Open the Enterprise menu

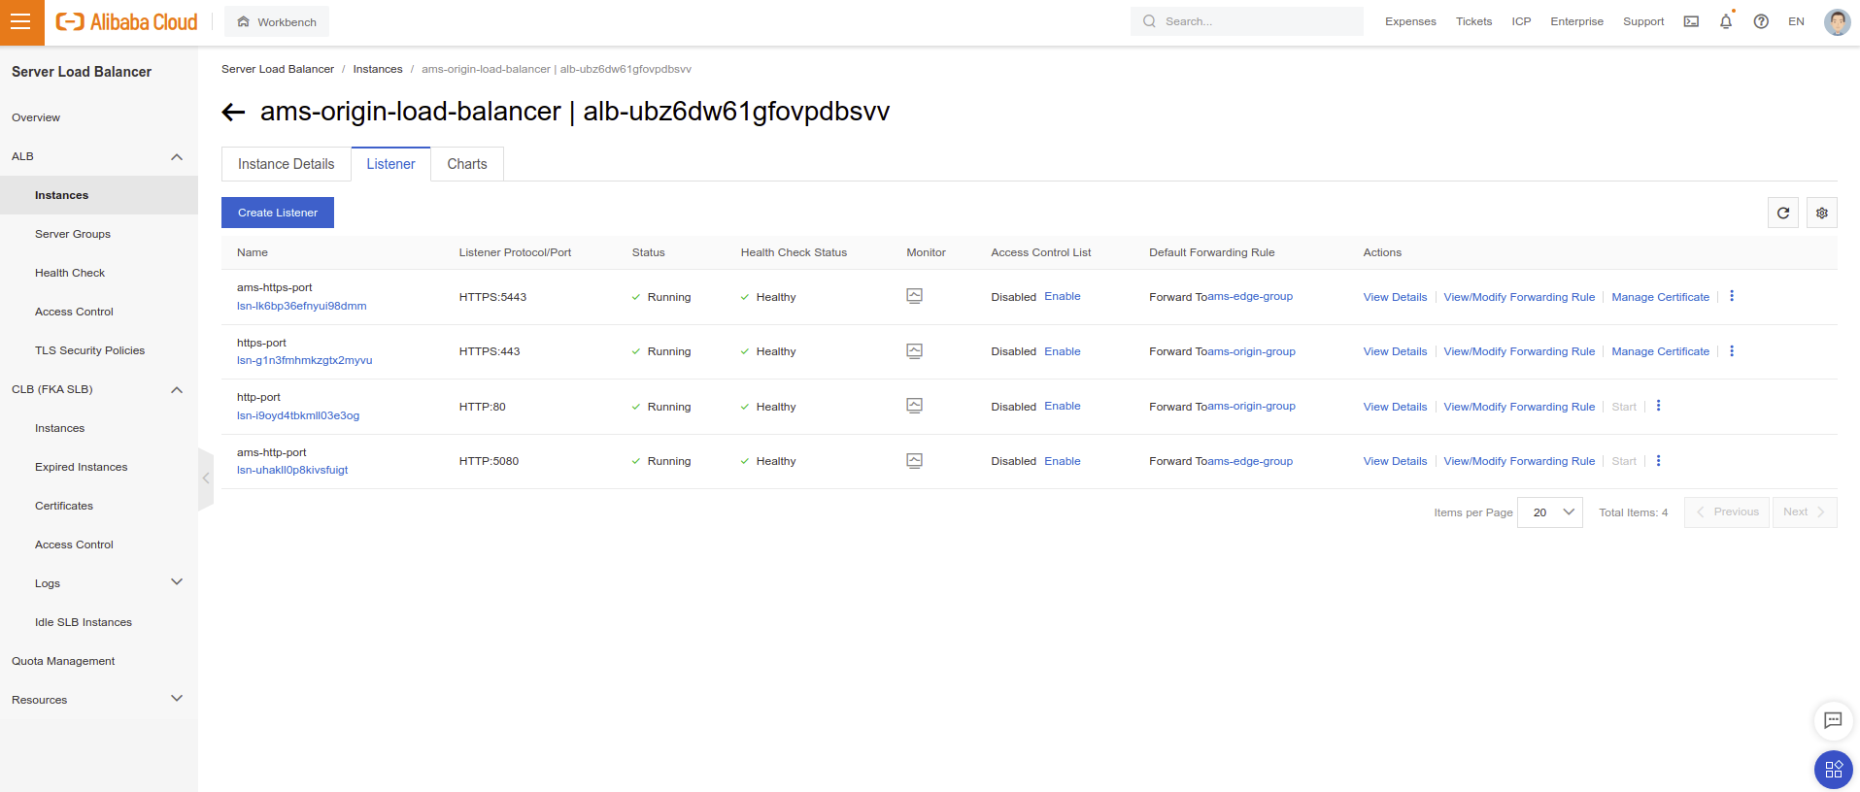click(x=1576, y=21)
